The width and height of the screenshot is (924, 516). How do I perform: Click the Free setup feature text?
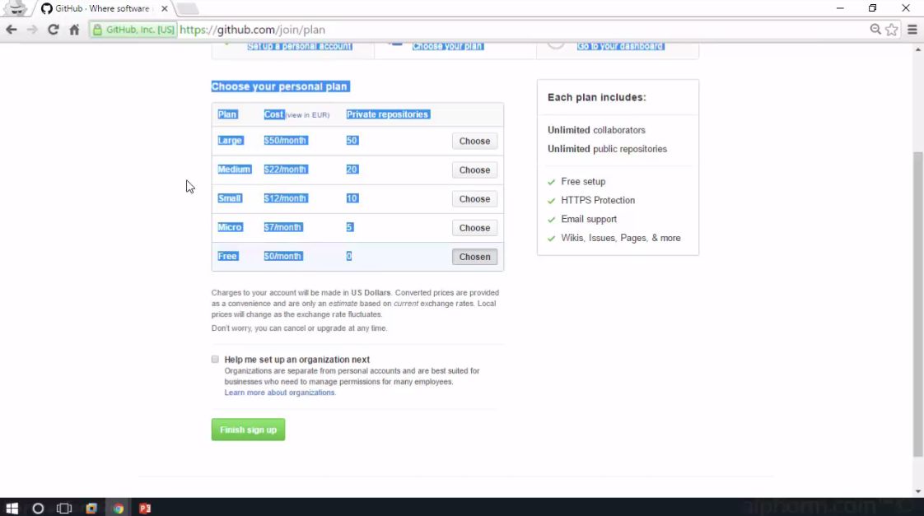pyautogui.click(x=583, y=181)
